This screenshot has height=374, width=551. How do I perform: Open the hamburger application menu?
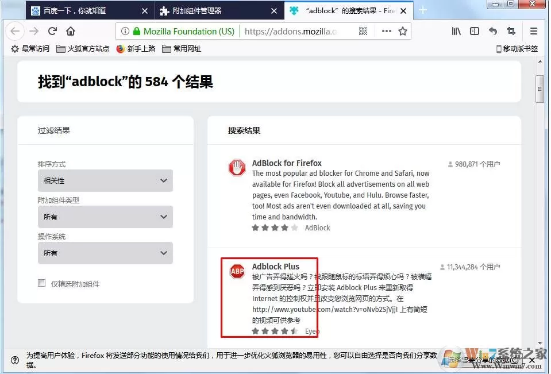point(533,31)
